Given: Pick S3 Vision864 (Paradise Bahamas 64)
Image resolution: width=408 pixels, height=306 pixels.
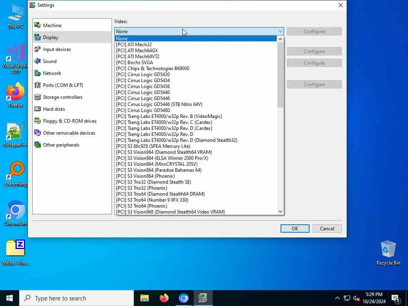Looking at the screenshot, I should 196,170.
